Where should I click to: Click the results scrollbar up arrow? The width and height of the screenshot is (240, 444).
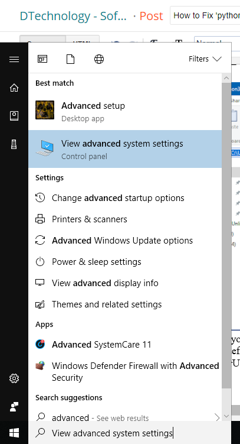point(226,78)
